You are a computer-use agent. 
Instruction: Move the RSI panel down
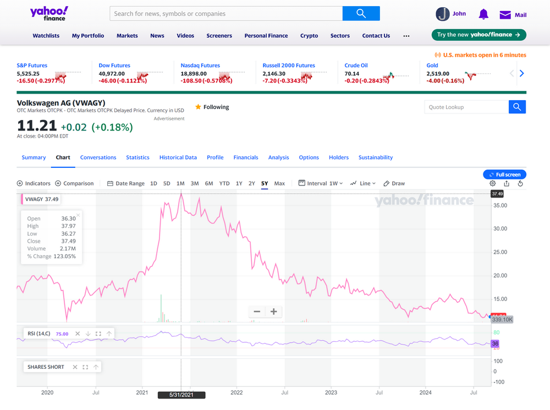88,334
